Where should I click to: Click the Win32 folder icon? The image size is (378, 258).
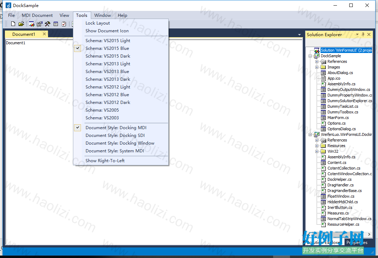coord(324,151)
